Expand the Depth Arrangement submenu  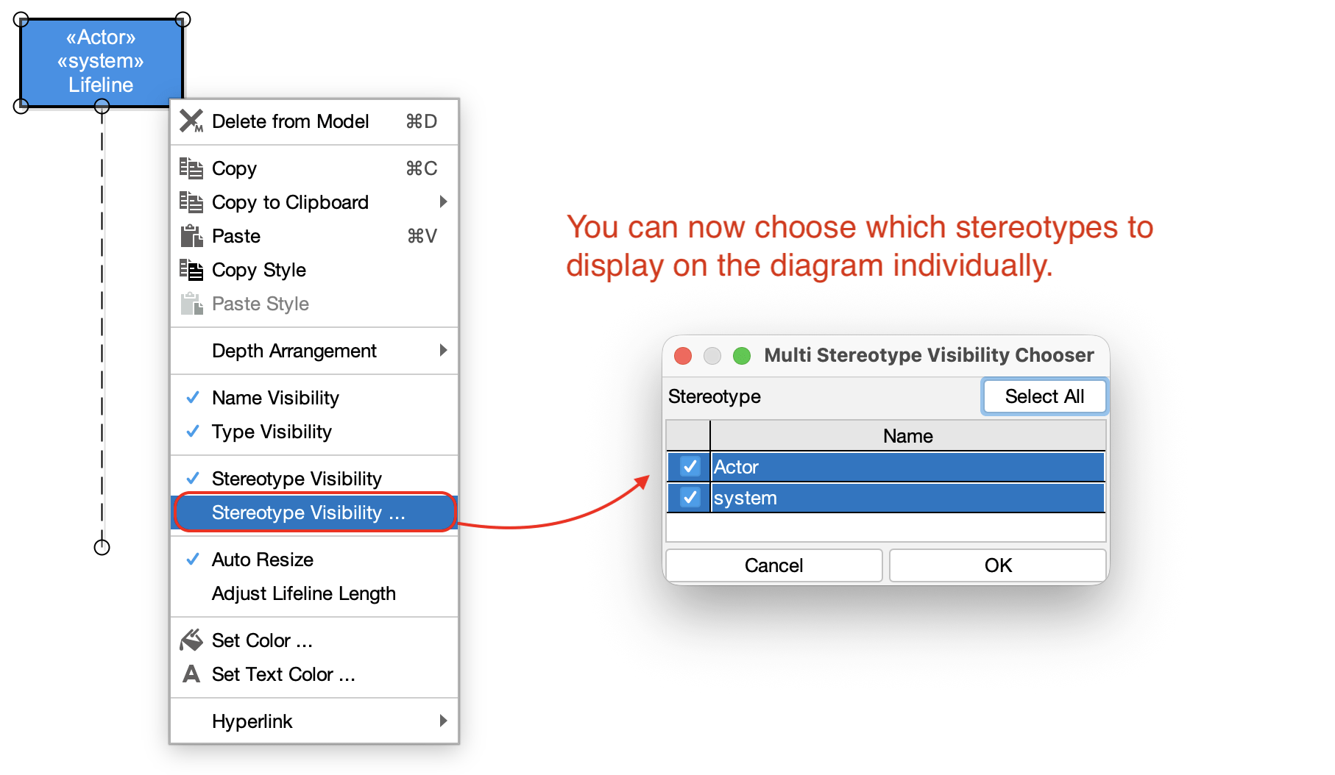click(445, 351)
